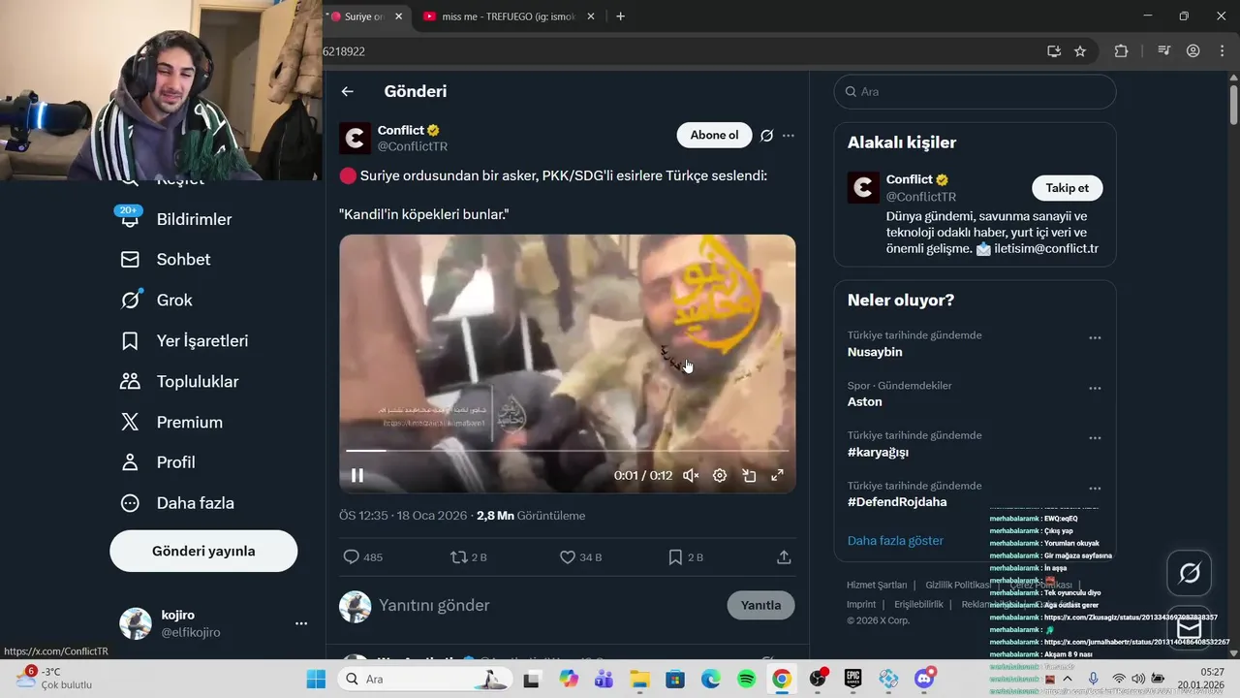Like the post using the heart icon

[x=568, y=557]
